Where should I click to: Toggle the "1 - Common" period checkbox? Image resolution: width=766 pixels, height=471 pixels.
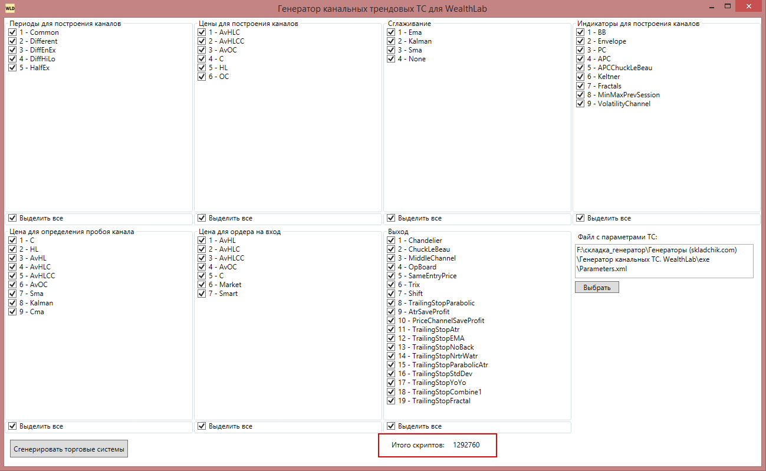12,32
